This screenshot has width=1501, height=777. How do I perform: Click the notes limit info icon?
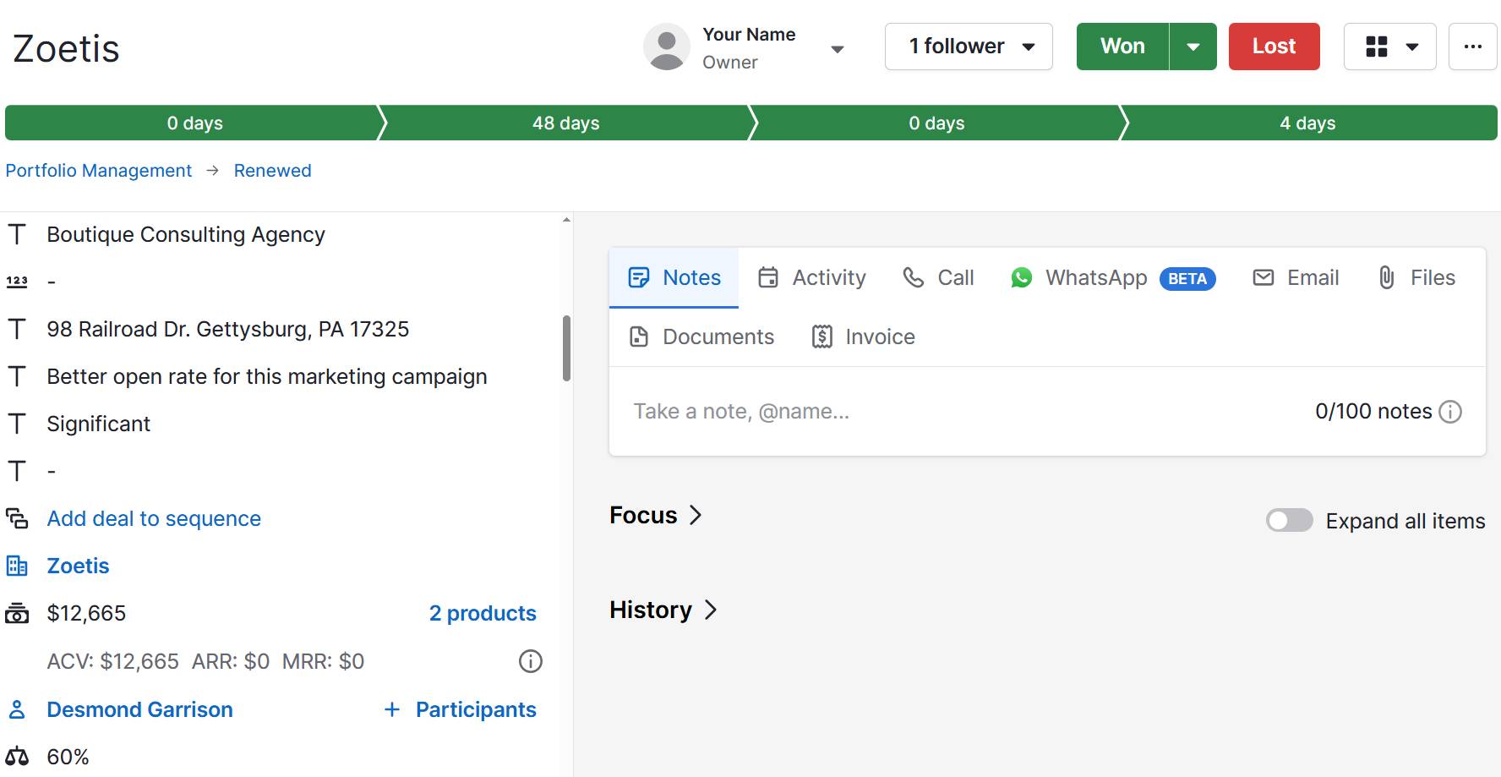[1450, 412]
